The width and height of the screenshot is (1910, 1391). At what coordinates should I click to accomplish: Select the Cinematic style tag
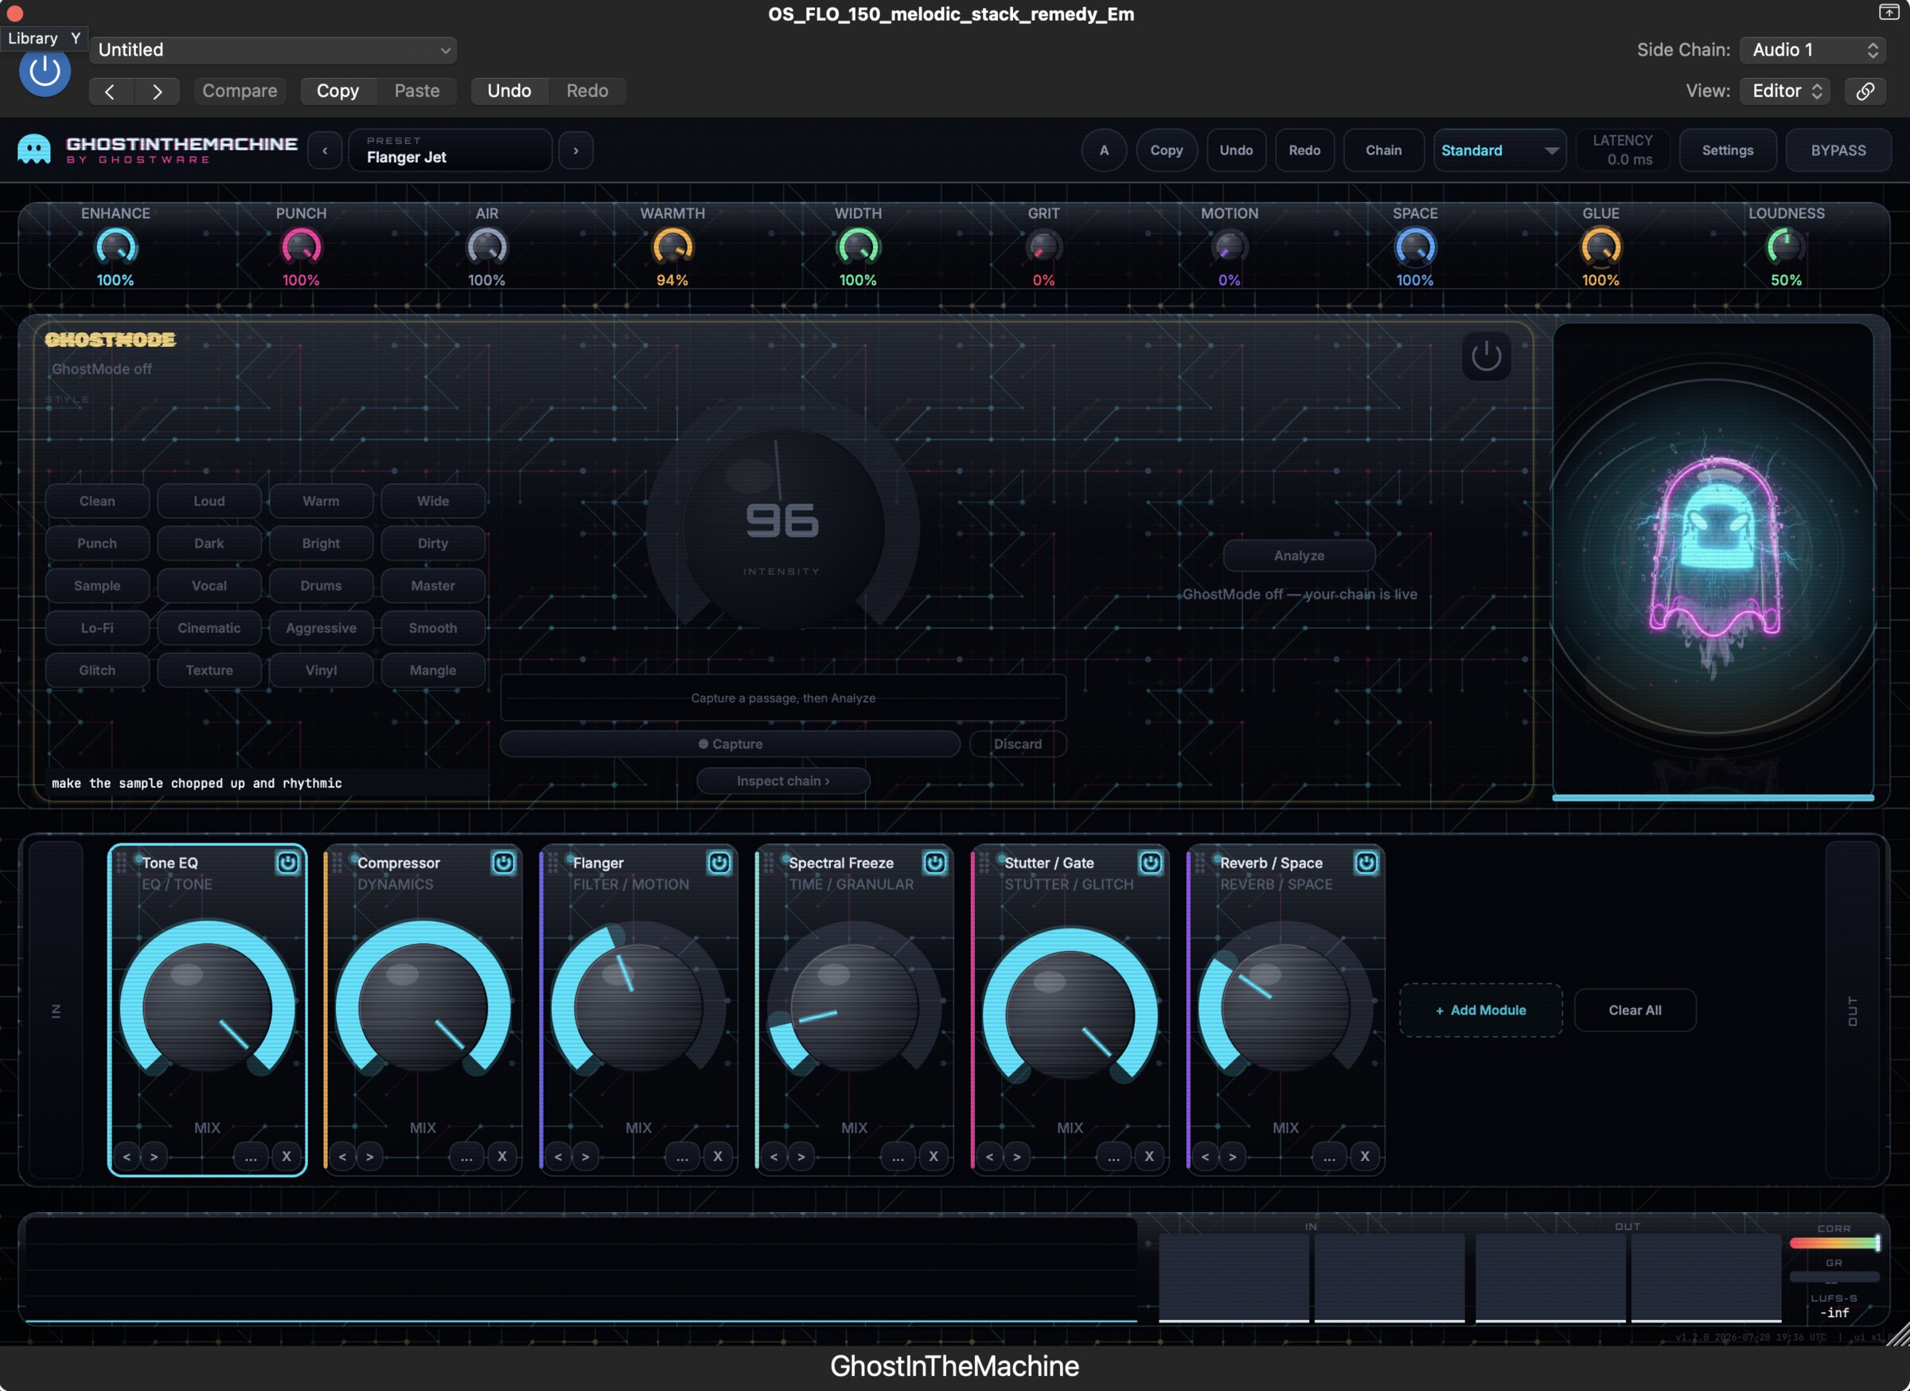[x=209, y=628]
